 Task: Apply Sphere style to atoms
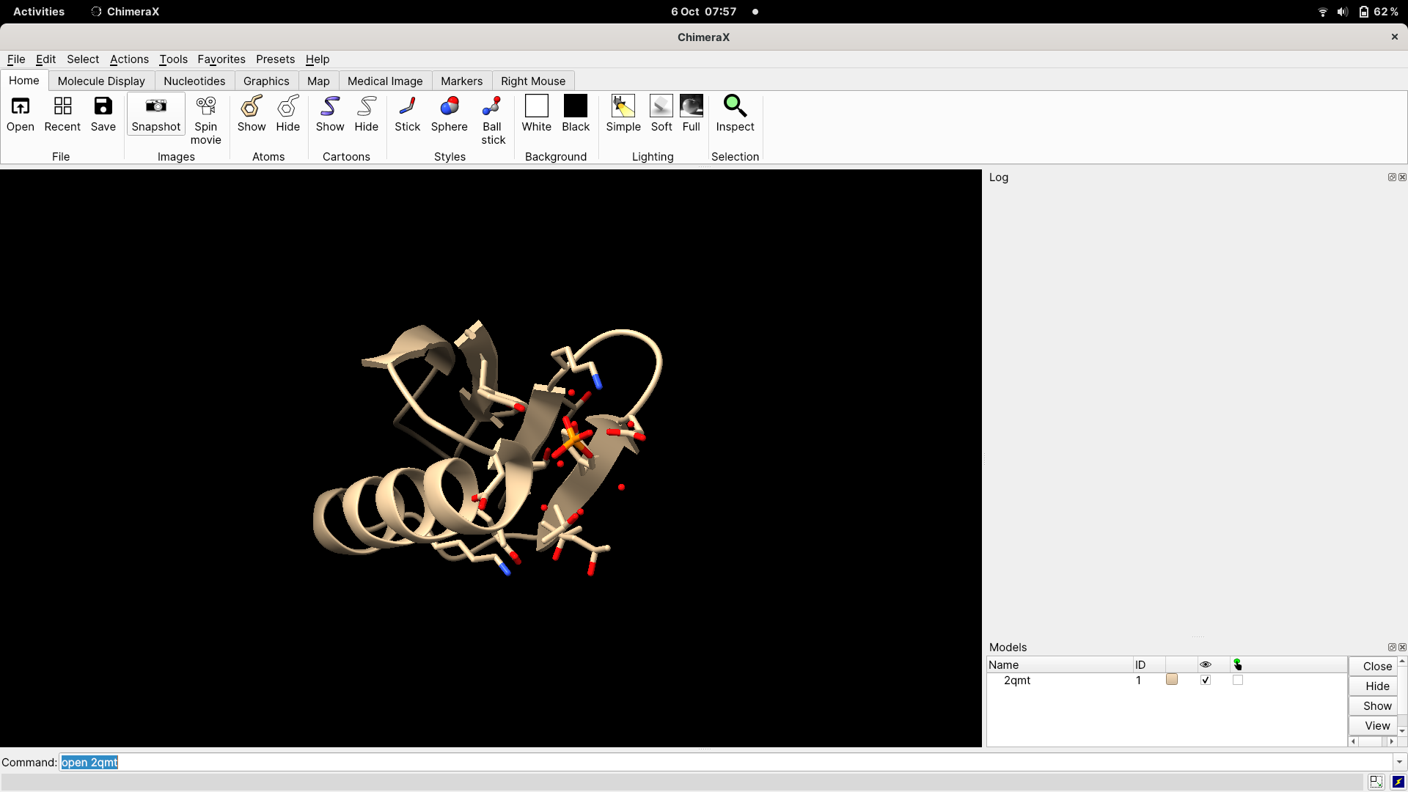tap(449, 107)
